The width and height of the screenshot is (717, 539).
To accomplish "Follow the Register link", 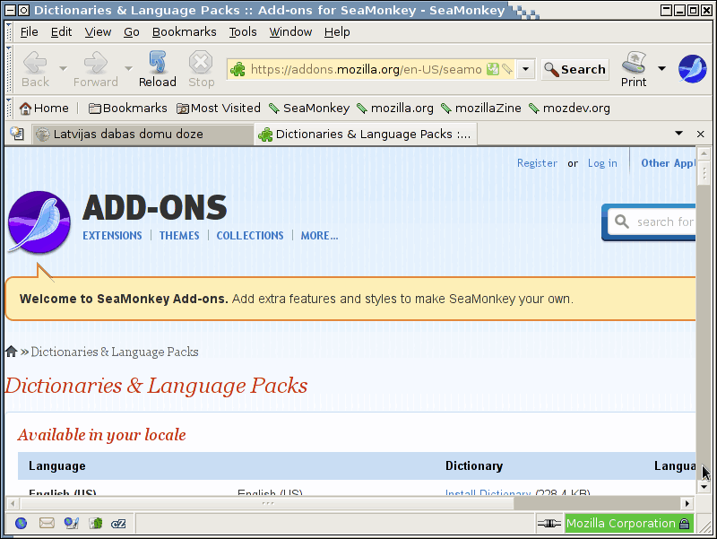I will coord(537,163).
